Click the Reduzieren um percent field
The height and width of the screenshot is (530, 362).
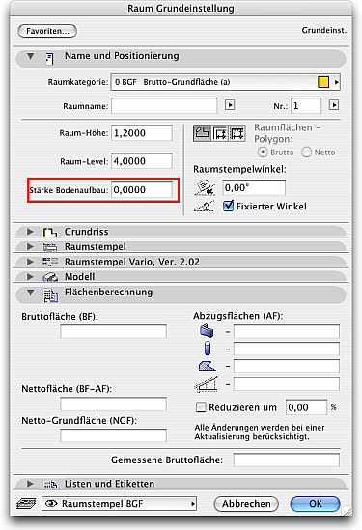tap(306, 407)
